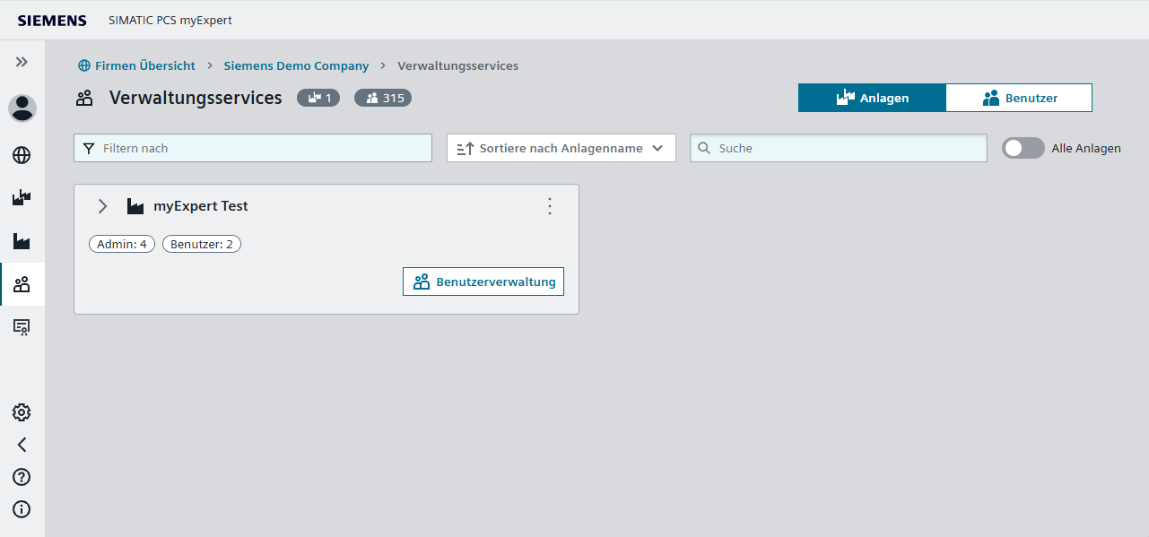
Task: Open the info icon in sidebar
Action: click(x=22, y=509)
